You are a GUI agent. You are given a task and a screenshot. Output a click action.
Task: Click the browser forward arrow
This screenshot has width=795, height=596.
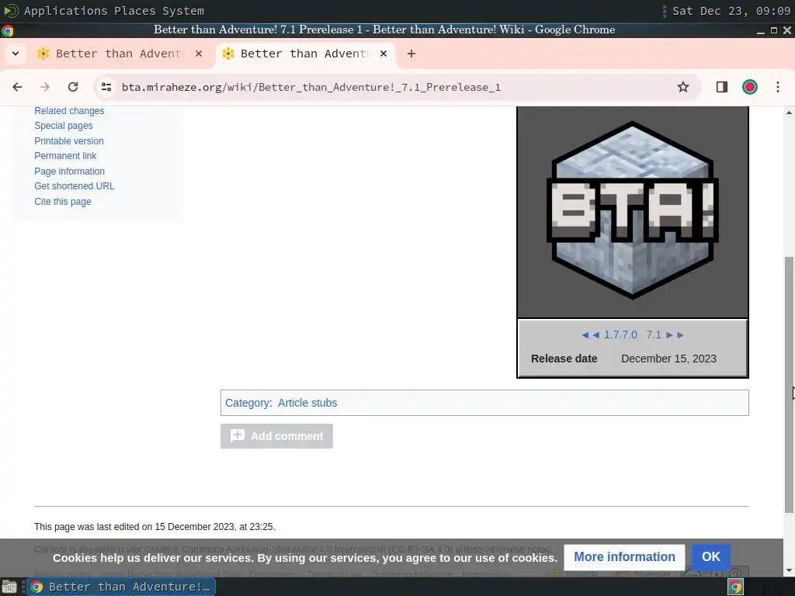[45, 87]
